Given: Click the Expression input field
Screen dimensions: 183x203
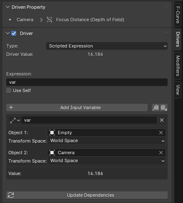Looking at the screenshot, I should tap(87, 82).
